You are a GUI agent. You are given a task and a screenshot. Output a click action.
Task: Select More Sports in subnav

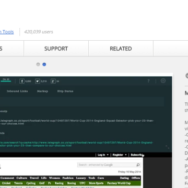96,183
